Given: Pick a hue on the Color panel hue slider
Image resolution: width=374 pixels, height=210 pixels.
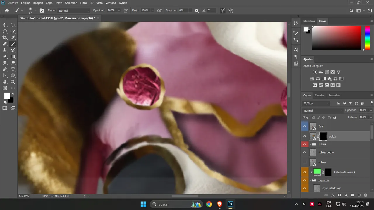Looking at the screenshot, I should tap(368, 38).
